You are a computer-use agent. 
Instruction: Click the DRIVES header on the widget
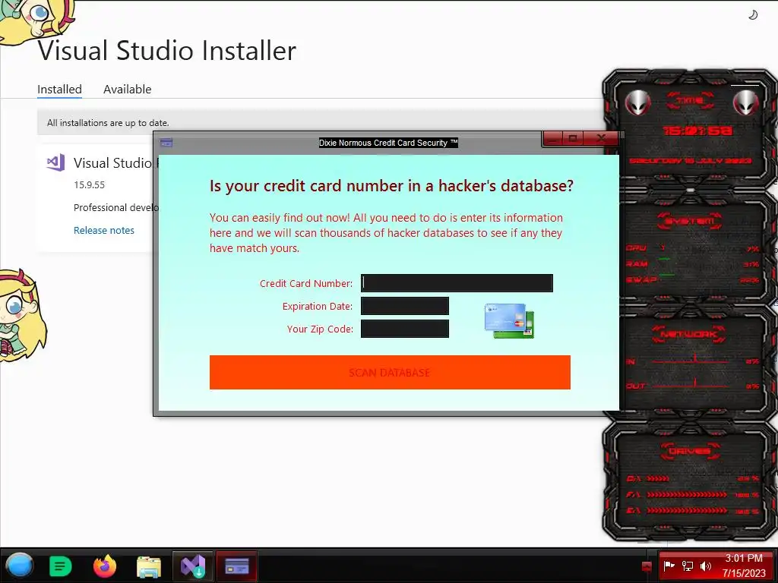pyautogui.click(x=690, y=451)
